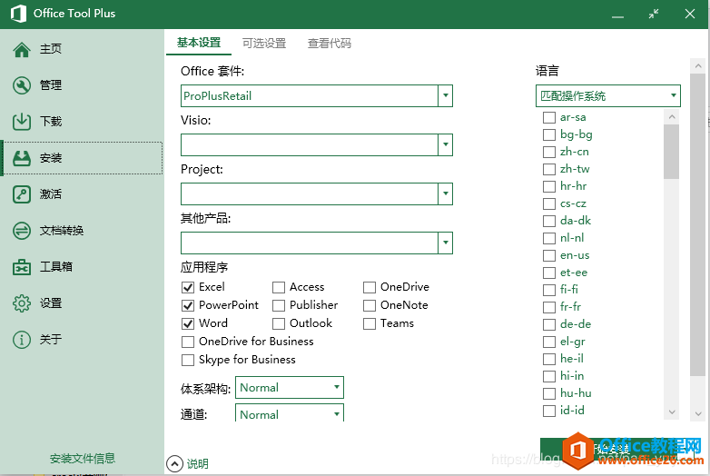Open the 下载 sidebar item
Screen dimensions: 710x476
coord(83,122)
